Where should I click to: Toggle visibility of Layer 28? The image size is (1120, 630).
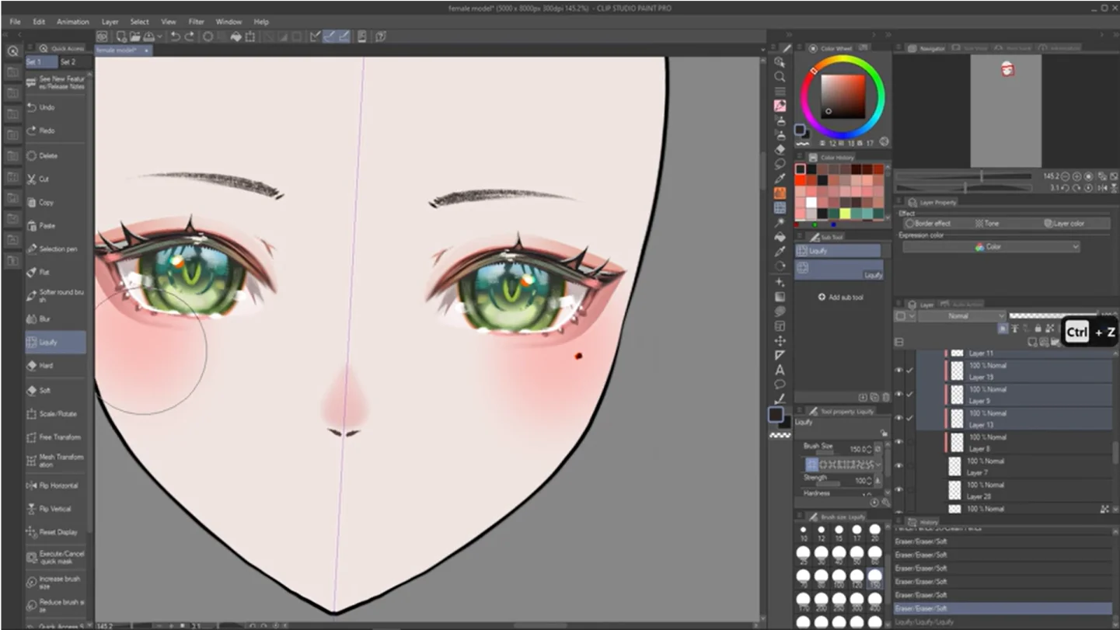pyautogui.click(x=898, y=490)
